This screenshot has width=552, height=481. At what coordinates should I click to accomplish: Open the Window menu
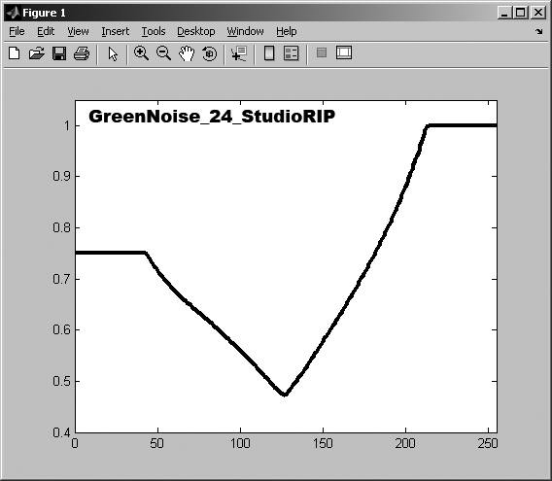245,31
